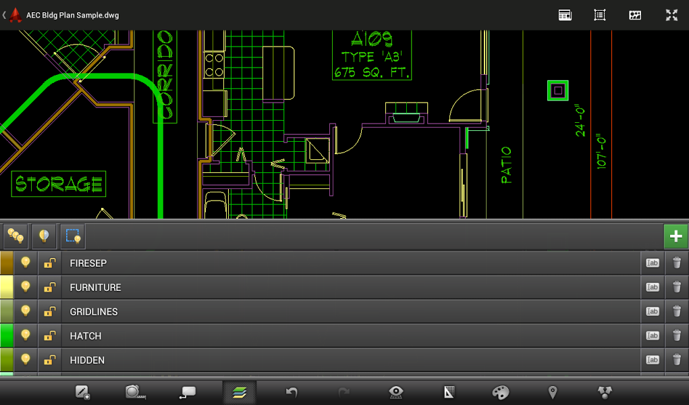The image size is (689, 405).
Task: Open the share icon in bottom toolbar
Action: click(x=605, y=391)
